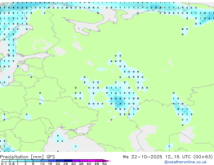Click the 'We' weekday abbreviation
This screenshot has height=165, width=214.
[x=126, y=157]
